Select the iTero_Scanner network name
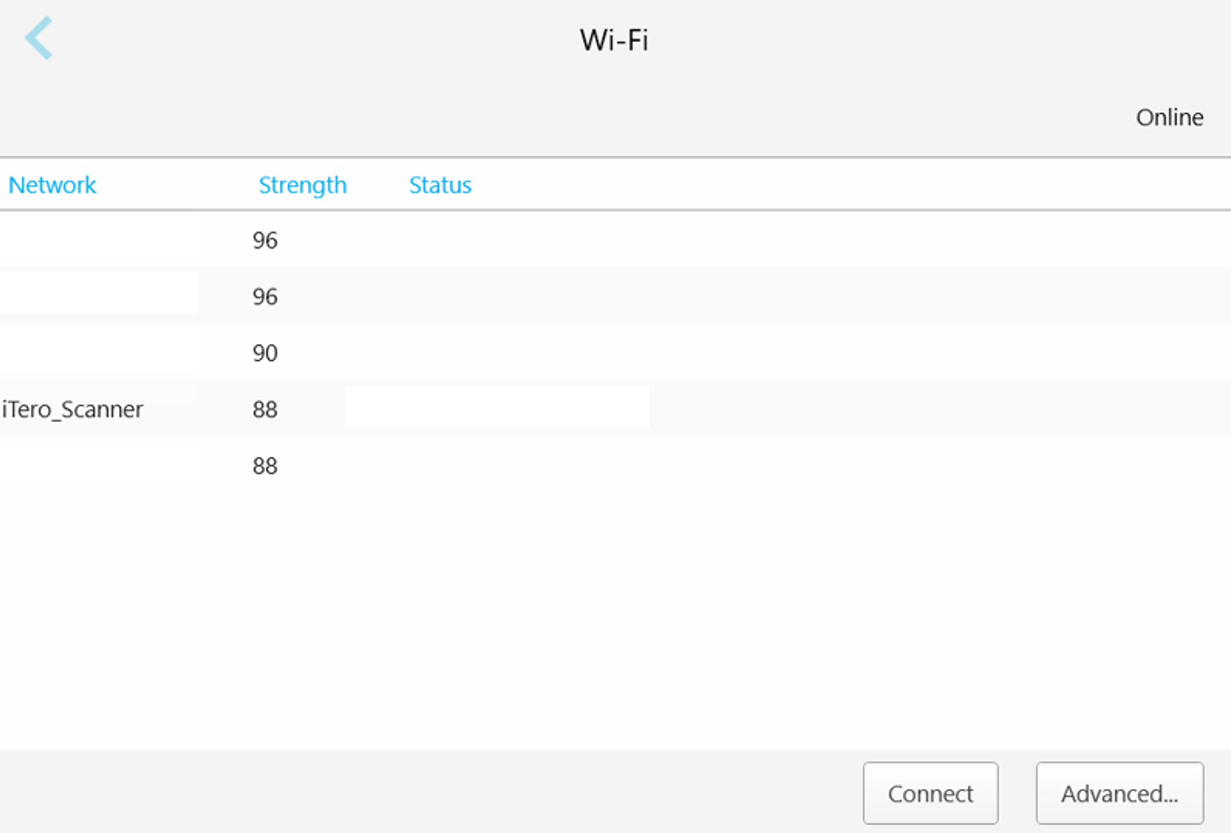The width and height of the screenshot is (1231, 833). pyautogui.click(x=73, y=410)
